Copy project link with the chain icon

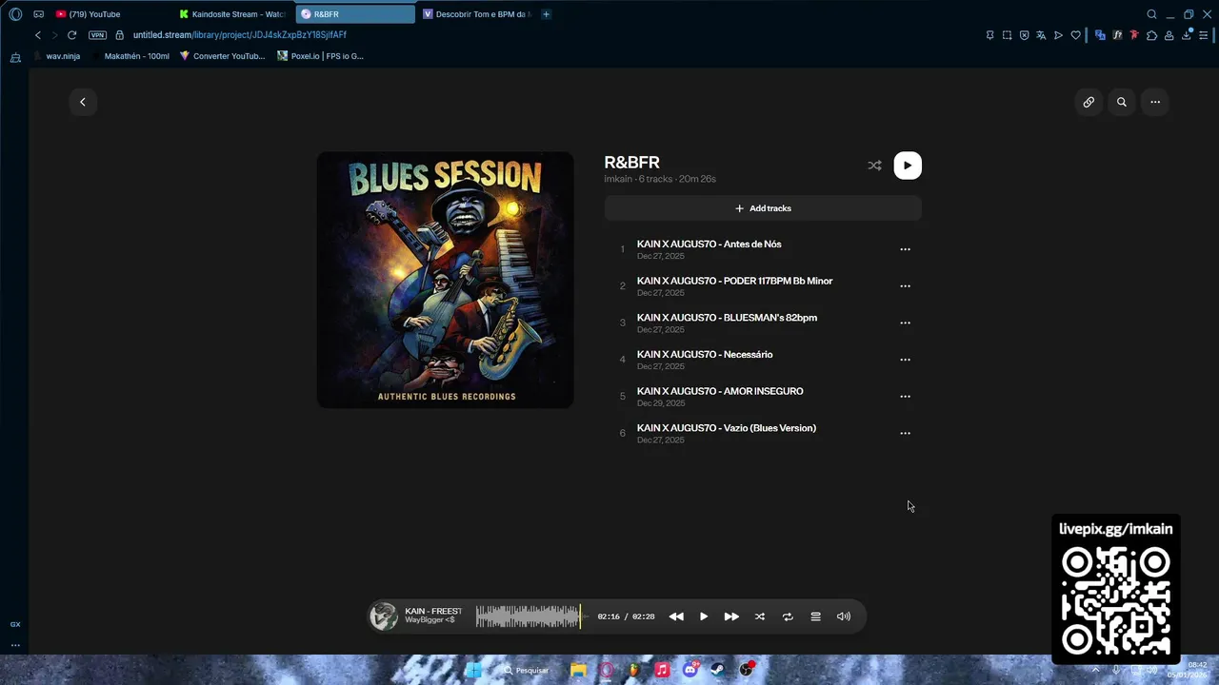pyautogui.click(x=1089, y=102)
